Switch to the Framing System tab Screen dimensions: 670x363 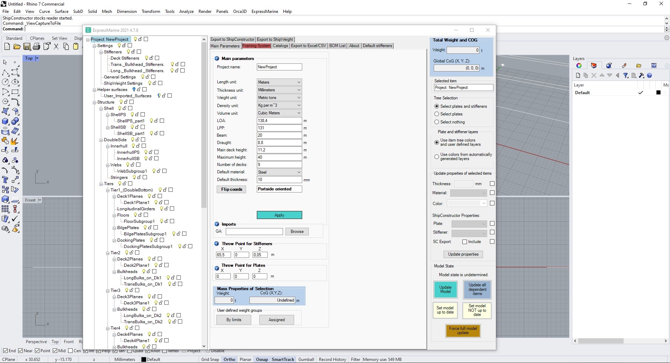(x=256, y=46)
